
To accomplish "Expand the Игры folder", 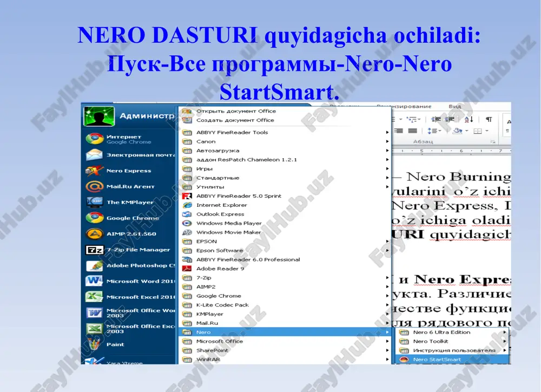I will 283,168.
